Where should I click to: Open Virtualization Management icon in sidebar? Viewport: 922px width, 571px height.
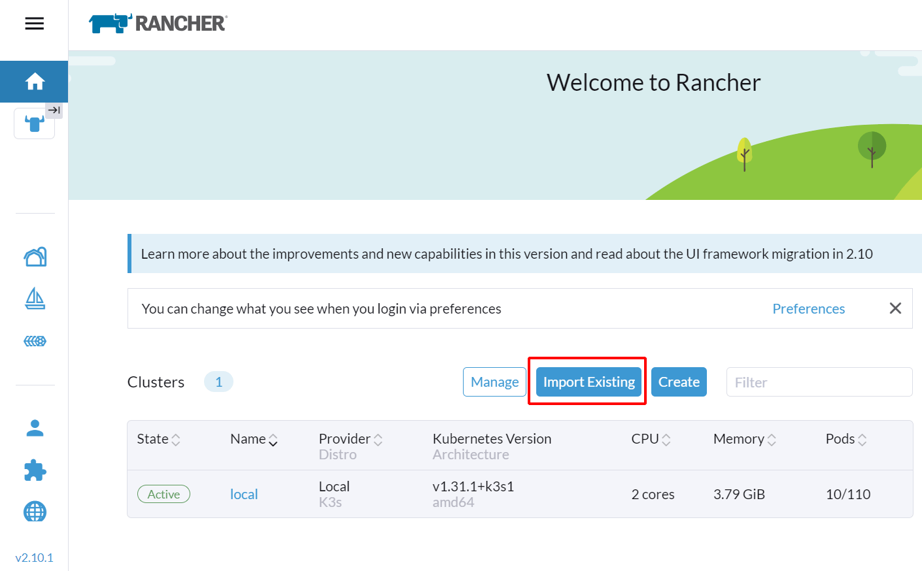(35, 341)
